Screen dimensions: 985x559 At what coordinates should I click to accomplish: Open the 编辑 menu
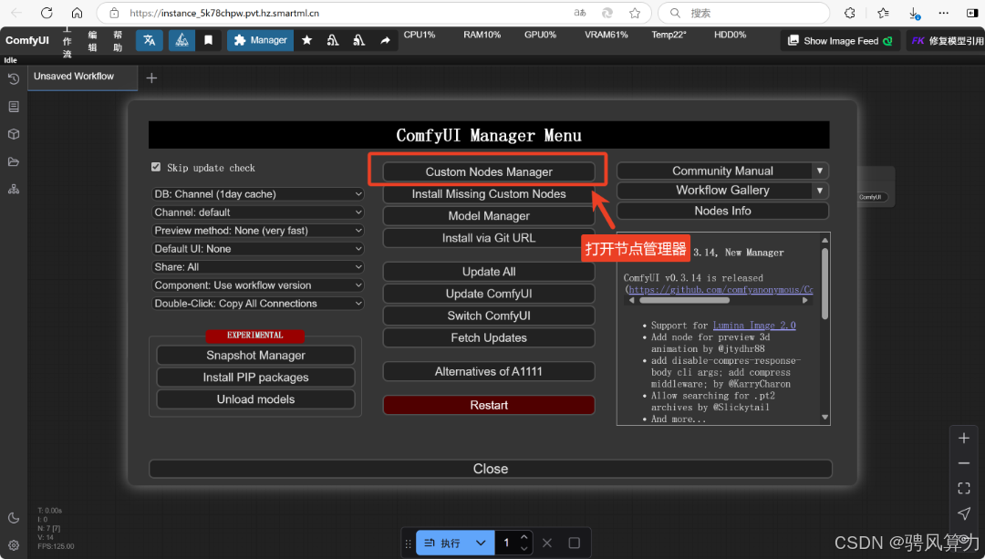92,41
